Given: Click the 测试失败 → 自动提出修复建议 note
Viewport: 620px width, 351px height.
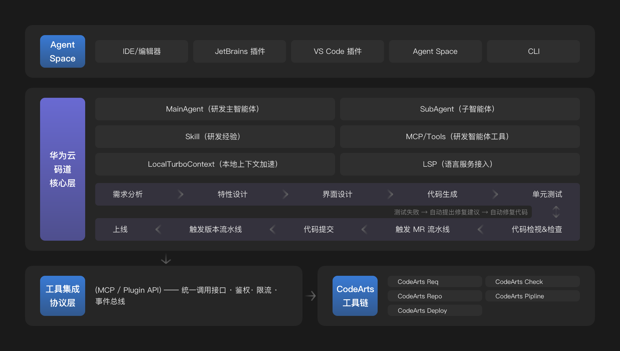Looking at the screenshot, I should click(x=461, y=212).
